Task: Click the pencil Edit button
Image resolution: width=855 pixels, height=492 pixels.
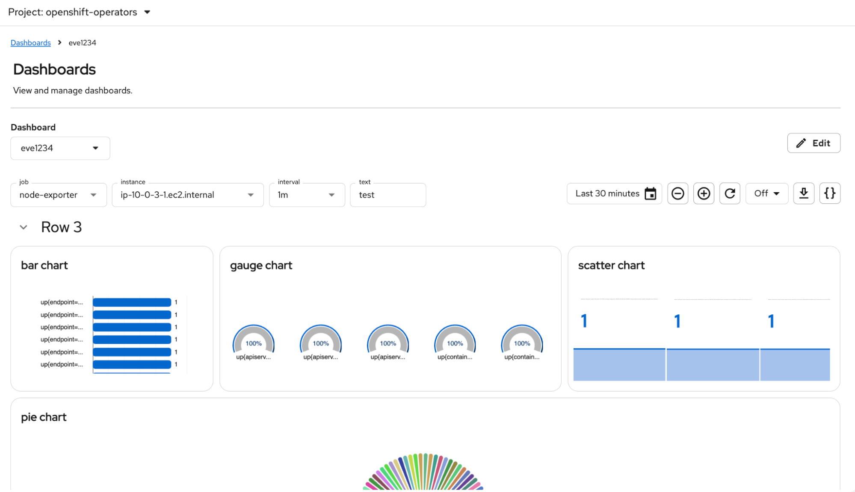Action: pos(814,143)
